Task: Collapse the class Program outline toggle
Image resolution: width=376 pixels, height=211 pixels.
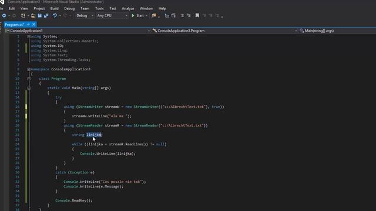Action: [29, 79]
